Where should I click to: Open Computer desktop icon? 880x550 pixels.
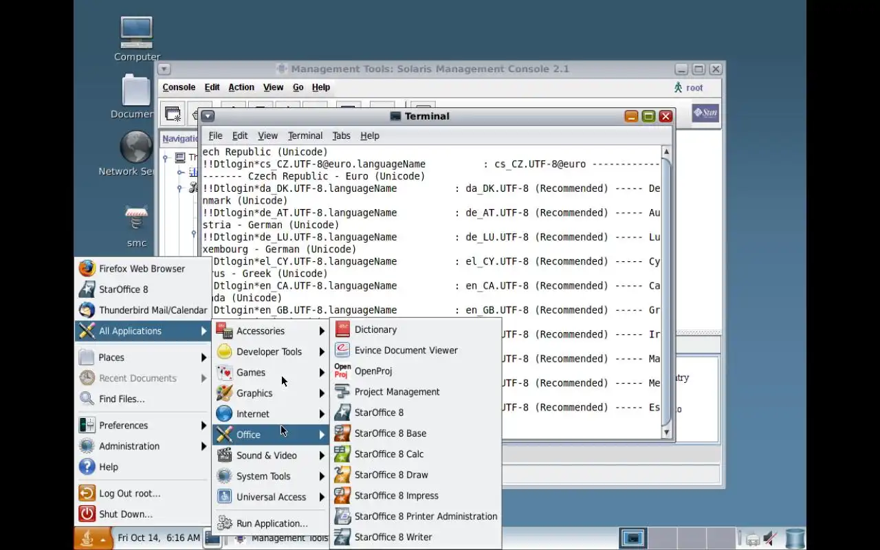click(x=137, y=39)
